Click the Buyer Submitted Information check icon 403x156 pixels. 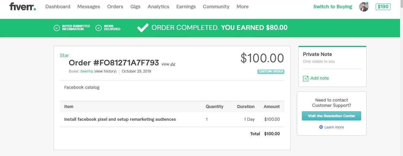point(56,28)
